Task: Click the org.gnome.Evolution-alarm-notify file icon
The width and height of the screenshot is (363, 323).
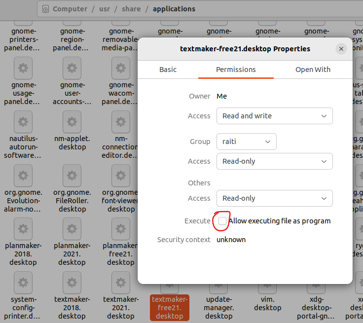Action: (23, 175)
